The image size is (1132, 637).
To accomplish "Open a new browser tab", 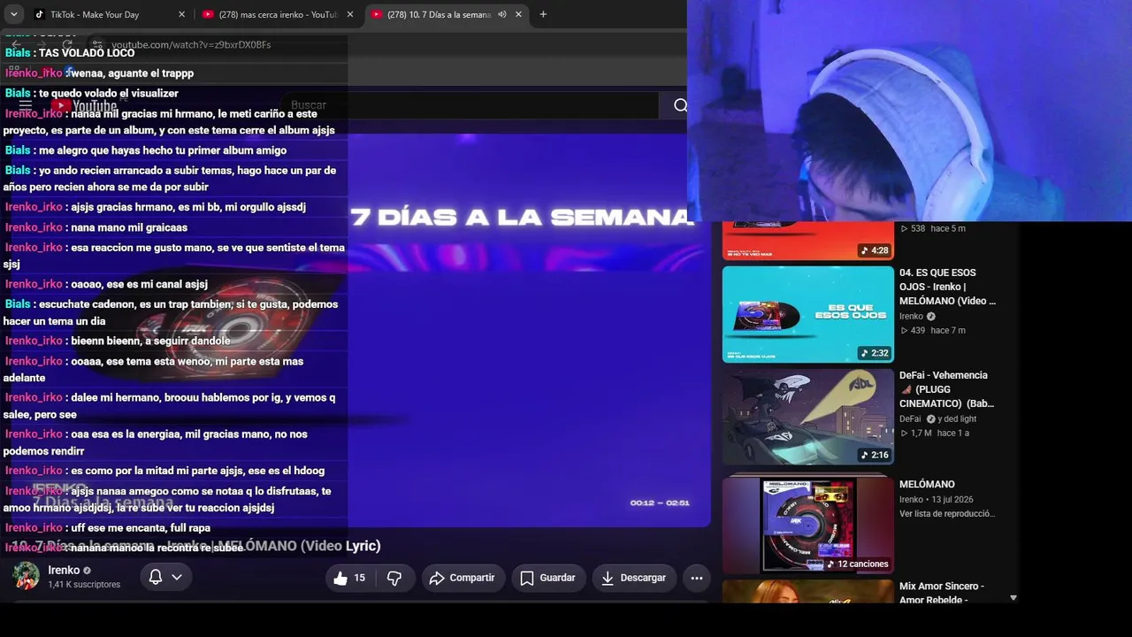I will pyautogui.click(x=543, y=14).
